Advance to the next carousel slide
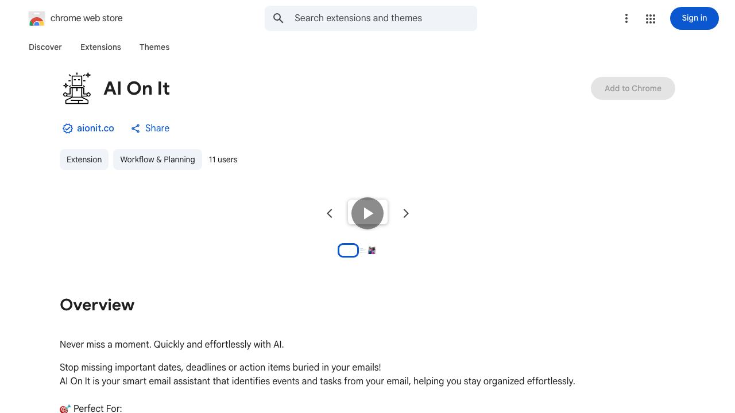This screenshot has height=413, width=735. point(406,213)
